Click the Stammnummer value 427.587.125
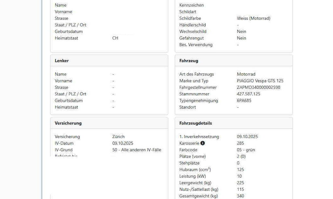Image resolution: width=333 pixels, height=199 pixels. [x=248, y=94]
